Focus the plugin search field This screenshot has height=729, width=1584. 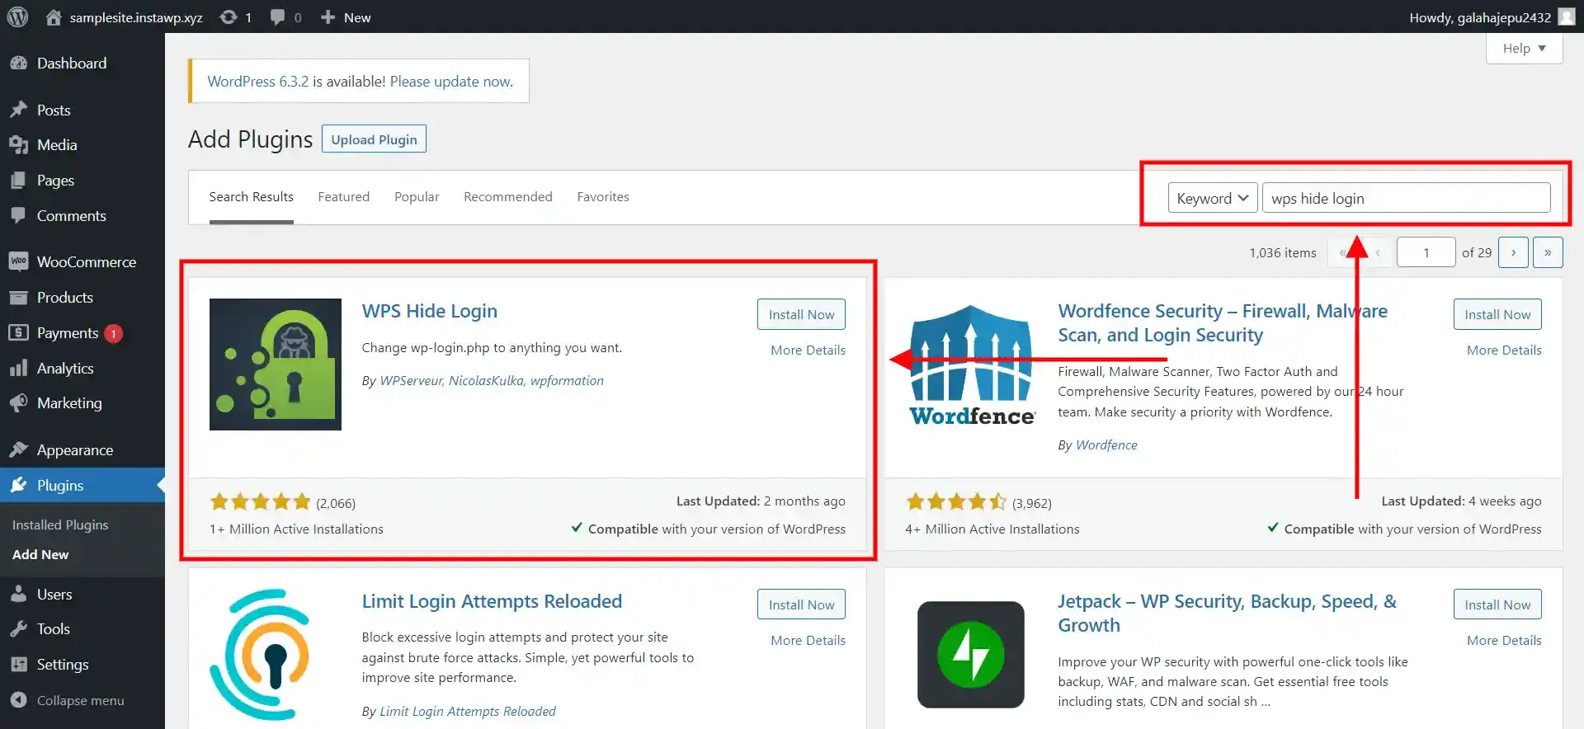tap(1406, 198)
